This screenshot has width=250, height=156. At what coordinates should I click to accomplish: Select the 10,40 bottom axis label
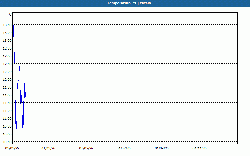(x=7, y=142)
